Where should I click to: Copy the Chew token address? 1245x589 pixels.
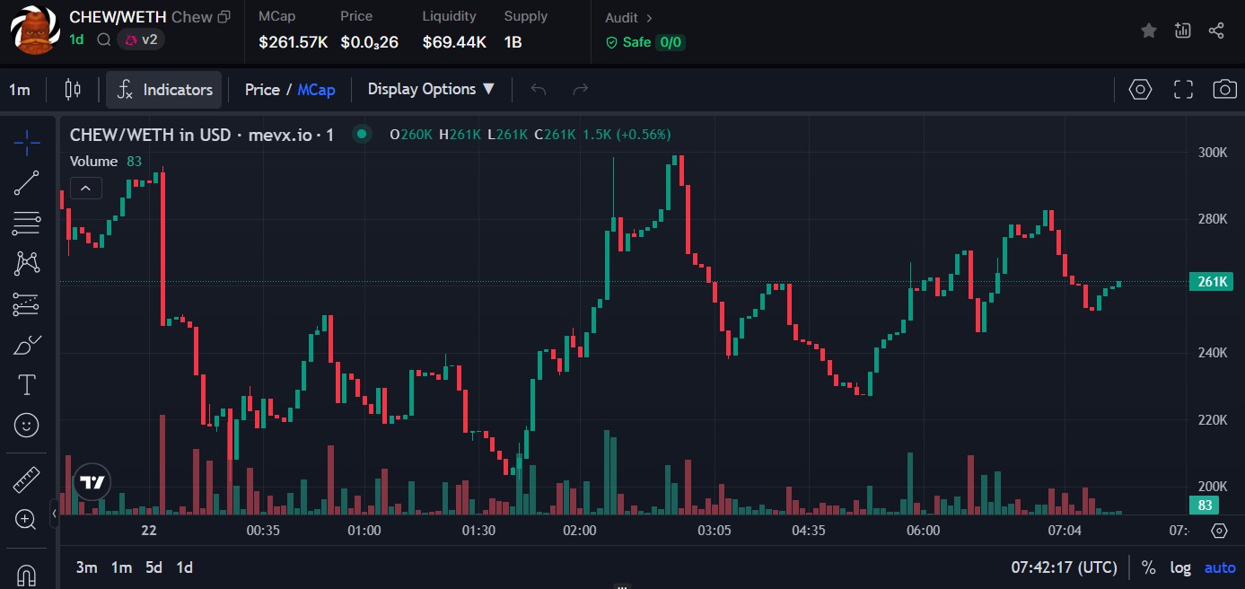(x=224, y=17)
